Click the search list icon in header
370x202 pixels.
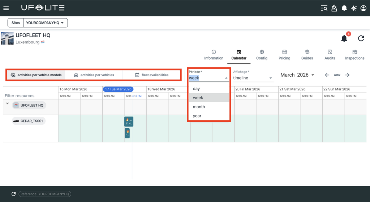(x=324, y=8)
